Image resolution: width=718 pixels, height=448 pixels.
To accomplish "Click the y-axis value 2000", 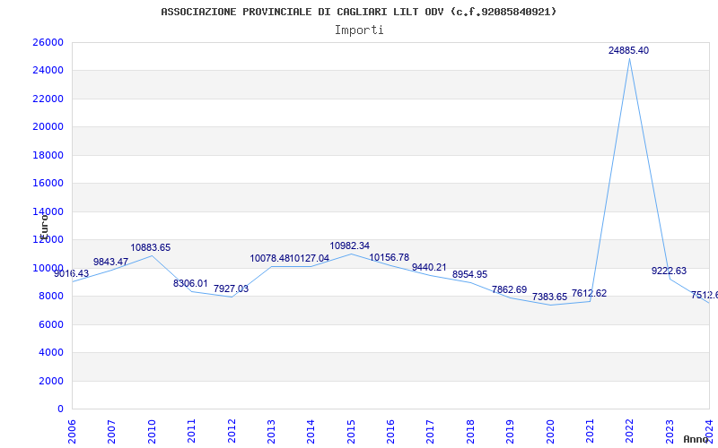I will click(51, 381).
